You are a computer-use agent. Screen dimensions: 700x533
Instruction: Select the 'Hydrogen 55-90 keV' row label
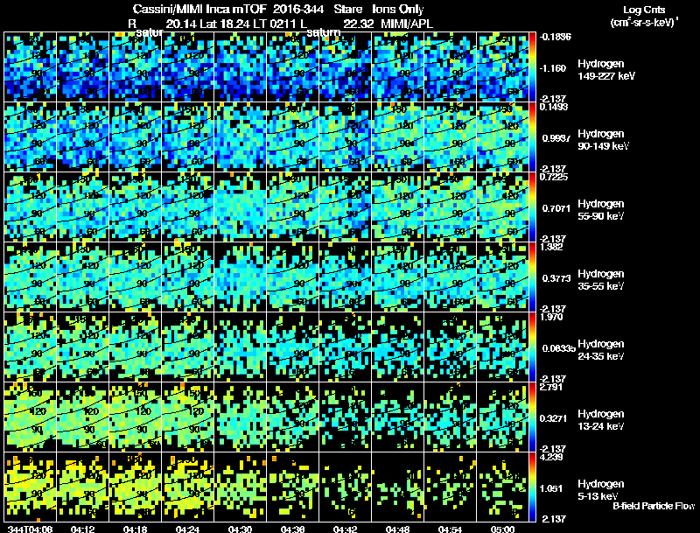601,209
